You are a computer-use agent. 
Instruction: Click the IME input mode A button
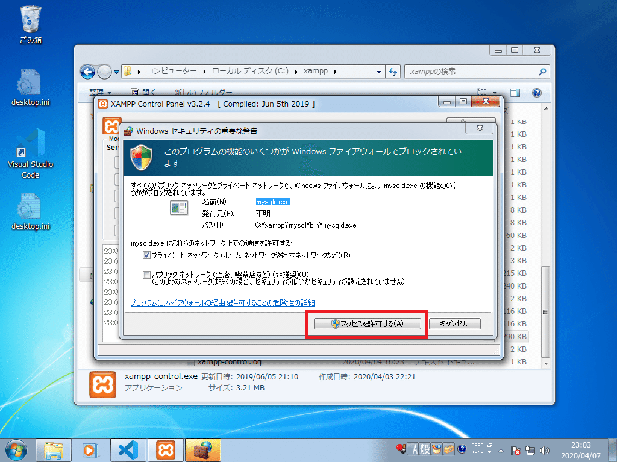tap(414, 449)
